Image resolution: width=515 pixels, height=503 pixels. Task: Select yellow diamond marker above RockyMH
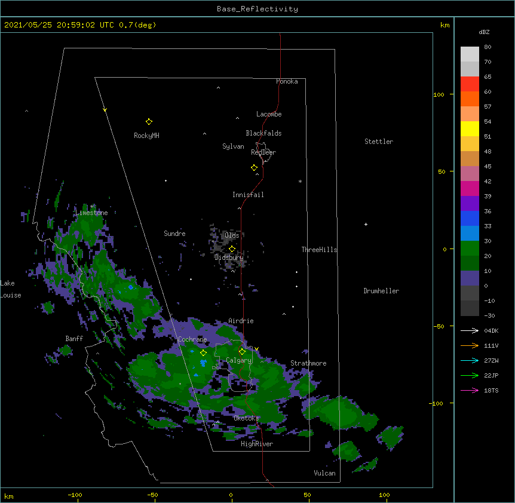(149, 122)
